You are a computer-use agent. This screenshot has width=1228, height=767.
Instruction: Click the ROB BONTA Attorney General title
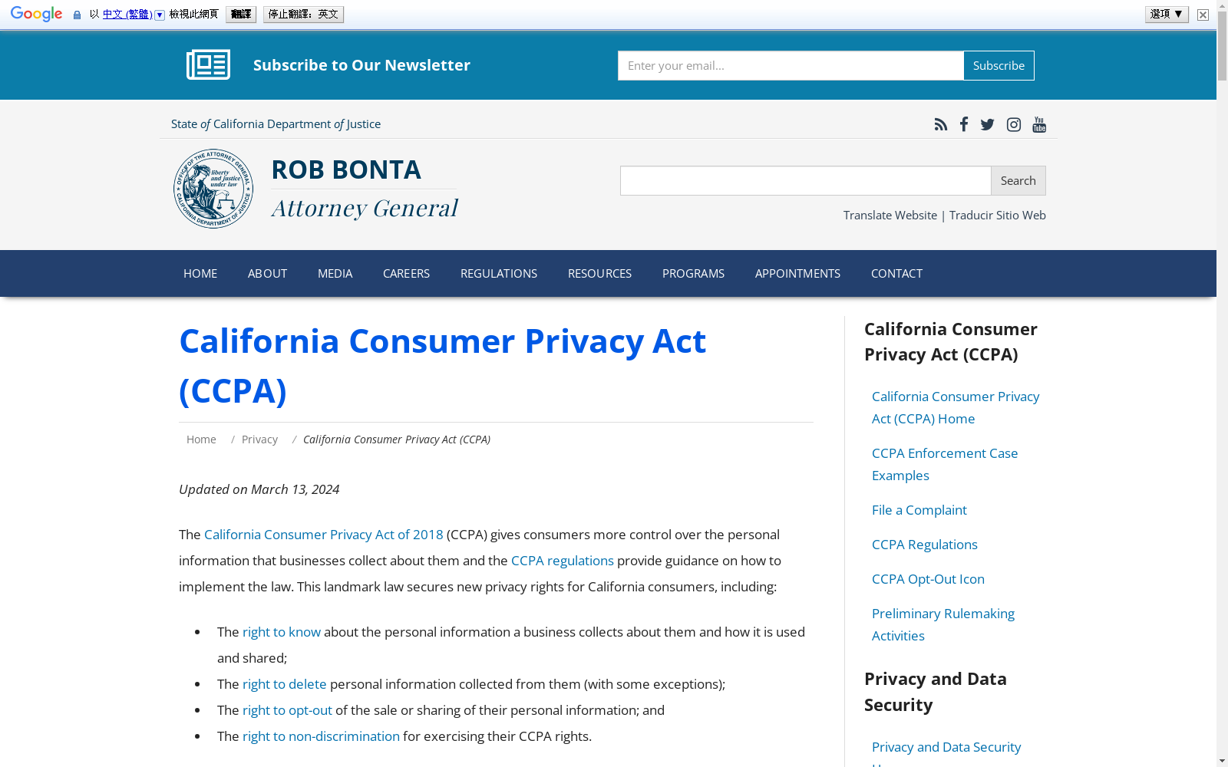click(365, 189)
